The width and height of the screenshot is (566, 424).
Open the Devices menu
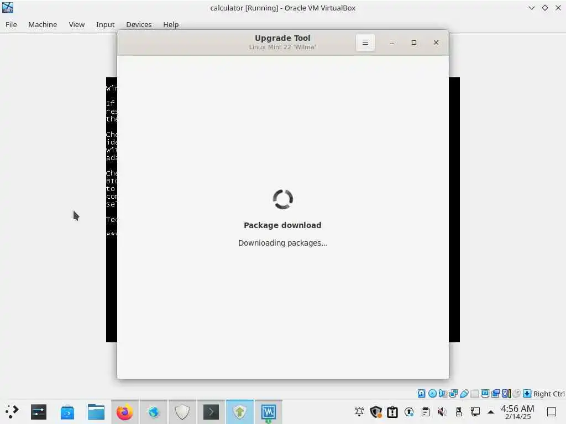coord(139,24)
